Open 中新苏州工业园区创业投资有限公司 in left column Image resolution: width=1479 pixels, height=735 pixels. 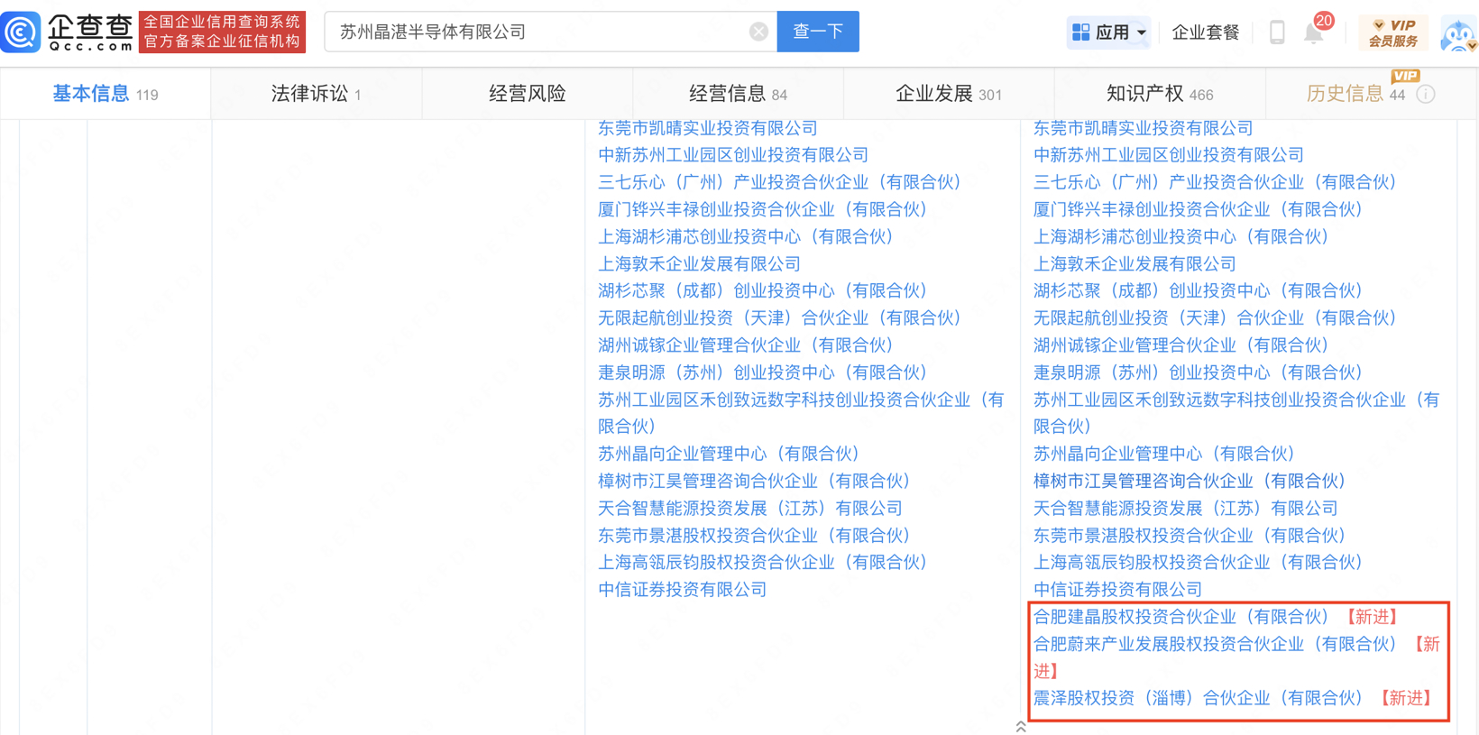(x=733, y=155)
